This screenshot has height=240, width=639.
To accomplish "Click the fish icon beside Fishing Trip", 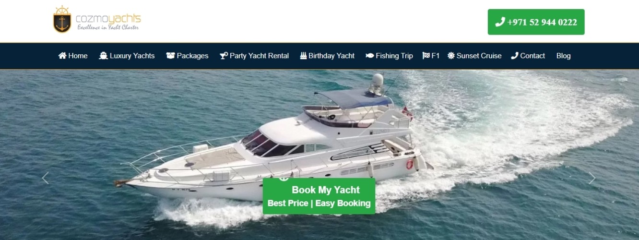I will click(369, 56).
